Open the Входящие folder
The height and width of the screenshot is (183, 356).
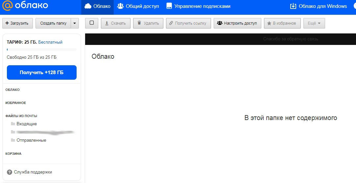click(x=27, y=124)
